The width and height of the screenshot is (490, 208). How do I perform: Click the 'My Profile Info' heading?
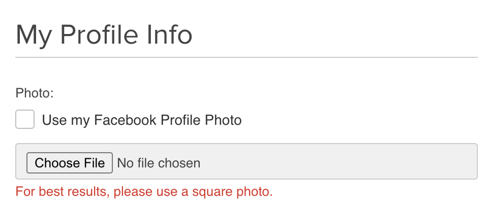[104, 35]
